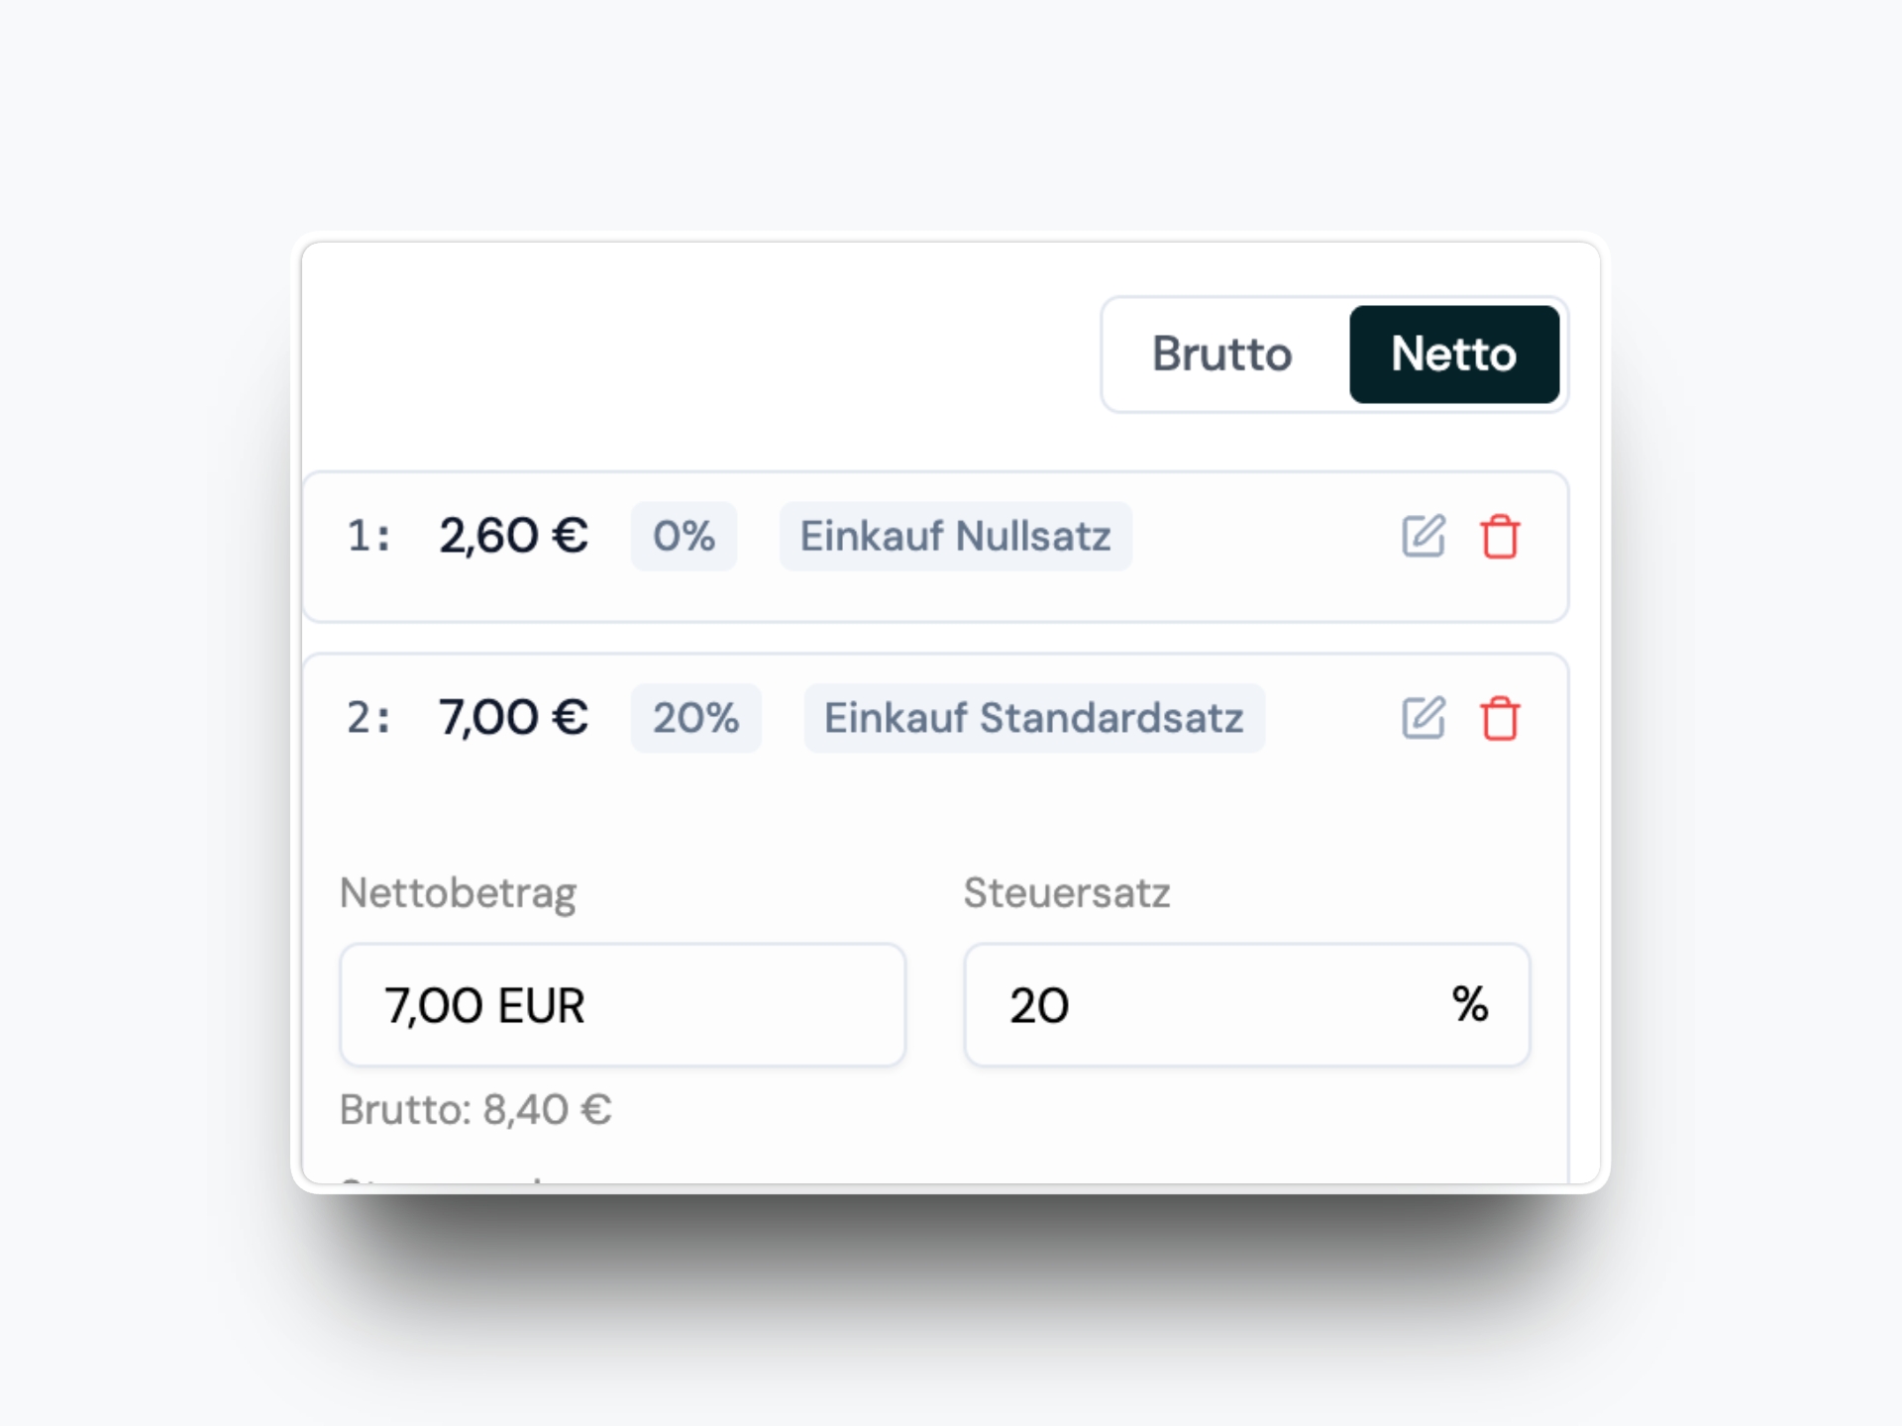The image size is (1902, 1426).
Task: Click the row number label 1:
Action: [x=369, y=537]
